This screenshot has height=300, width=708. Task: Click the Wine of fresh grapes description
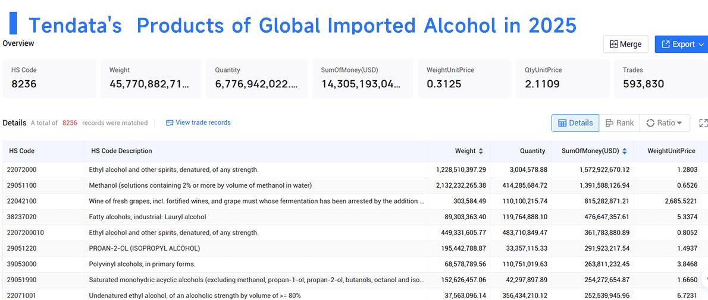(256, 201)
